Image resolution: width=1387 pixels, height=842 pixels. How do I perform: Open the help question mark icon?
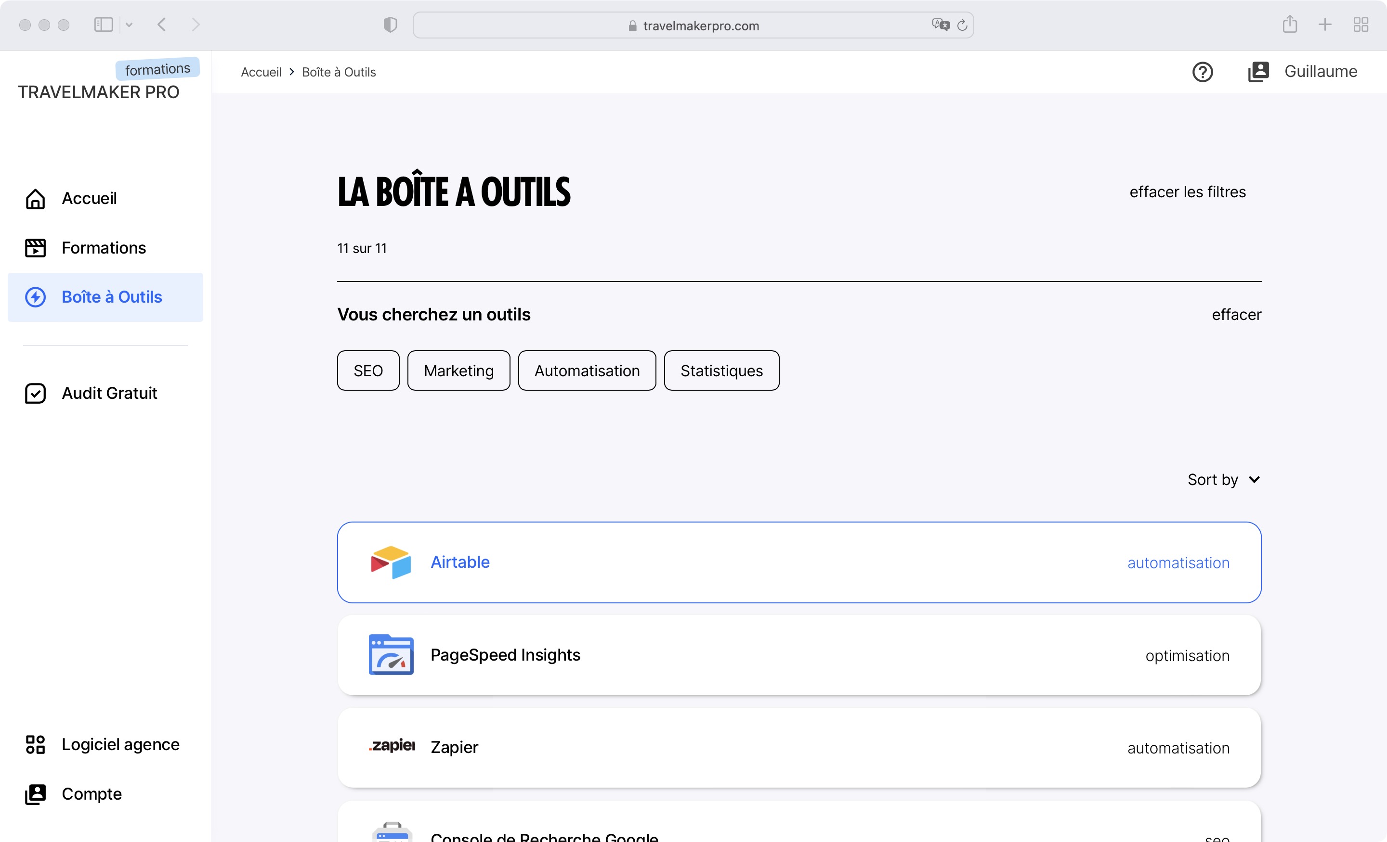click(1203, 72)
